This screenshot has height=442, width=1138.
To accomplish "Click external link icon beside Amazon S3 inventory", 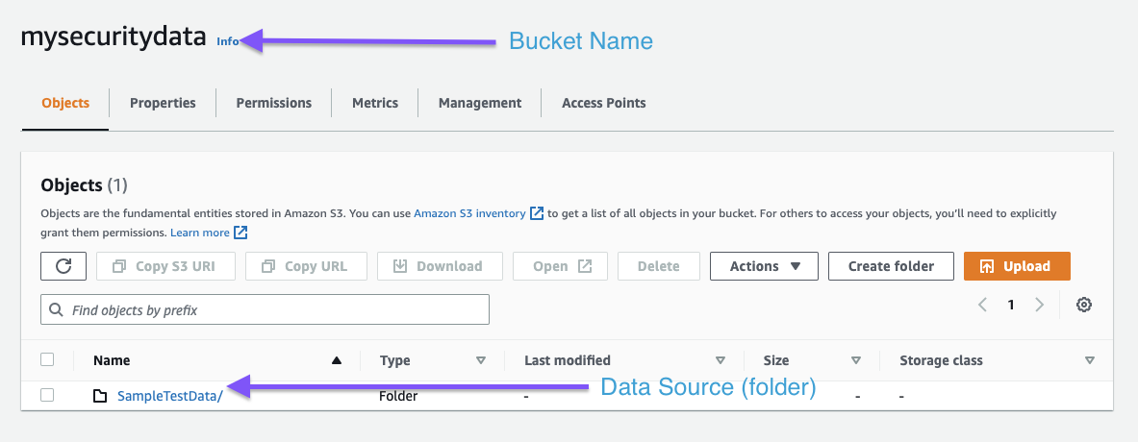I will 537,213.
